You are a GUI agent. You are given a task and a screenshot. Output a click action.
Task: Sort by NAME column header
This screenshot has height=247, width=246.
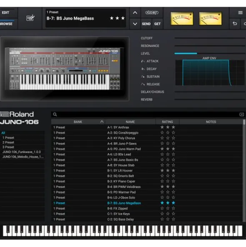[130, 122]
